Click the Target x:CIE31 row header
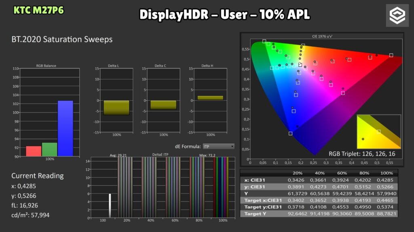414x232 pixels. pos(263,200)
